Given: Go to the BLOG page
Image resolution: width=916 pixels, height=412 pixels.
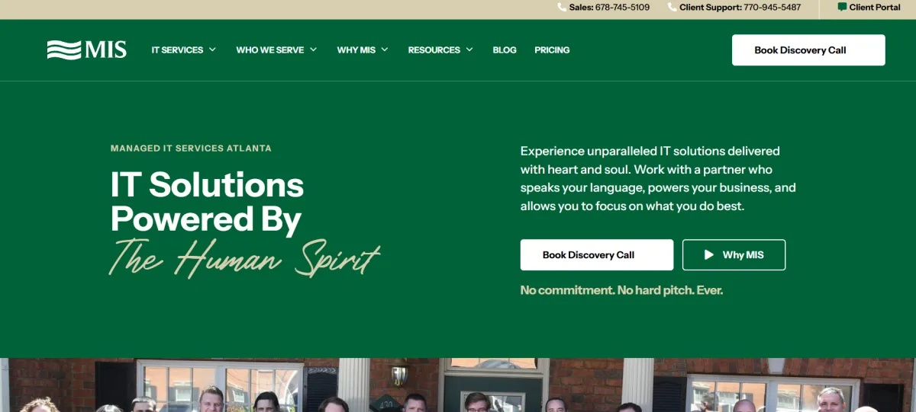Looking at the screenshot, I should (505, 50).
